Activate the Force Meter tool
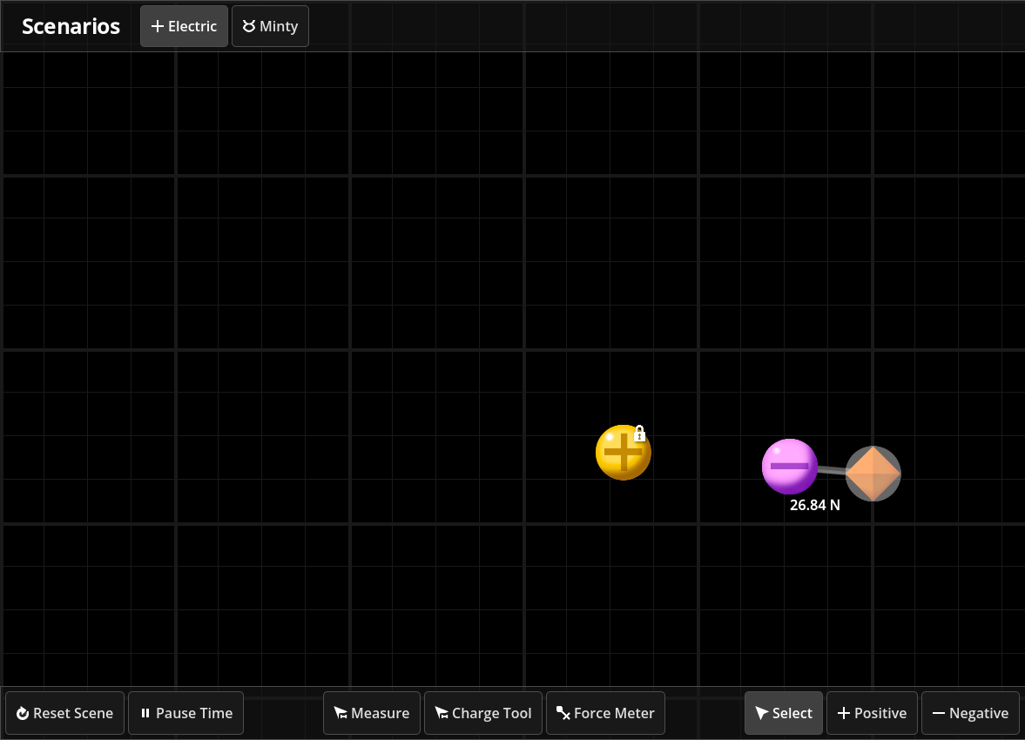The height and width of the screenshot is (740, 1025). (605, 713)
